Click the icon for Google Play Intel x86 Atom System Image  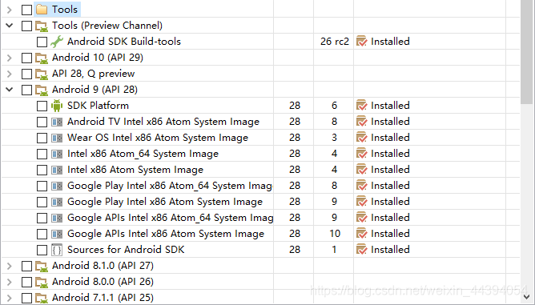pyautogui.click(x=57, y=202)
